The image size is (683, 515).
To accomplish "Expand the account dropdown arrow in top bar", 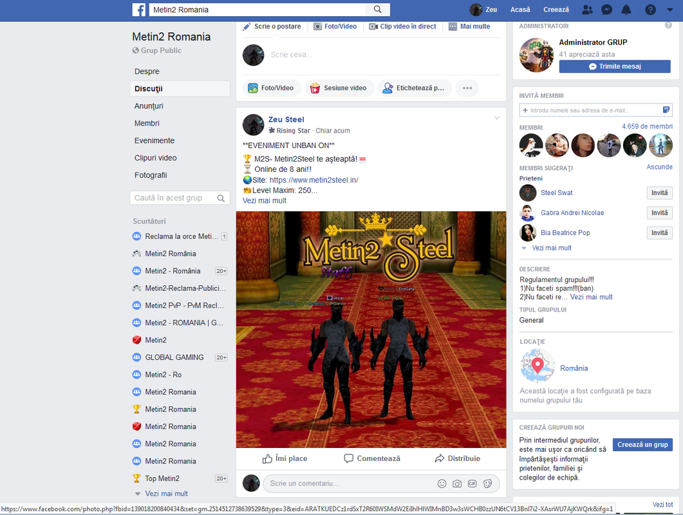I will [x=669, y=10].
